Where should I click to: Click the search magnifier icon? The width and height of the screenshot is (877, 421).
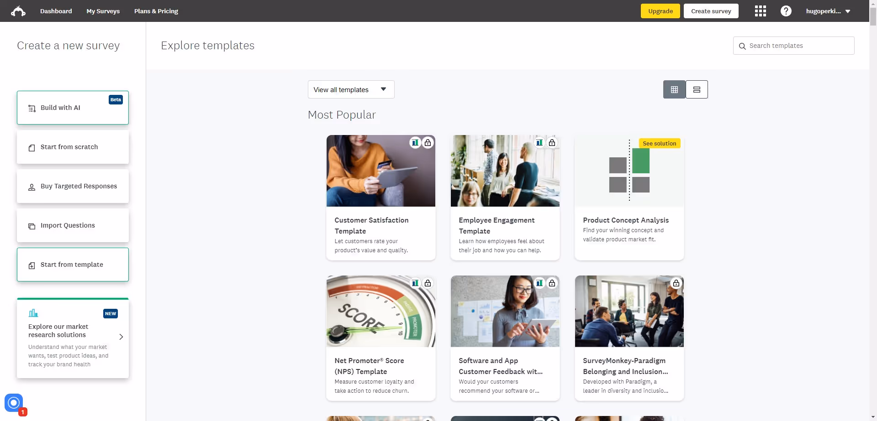tap(742, 46)
